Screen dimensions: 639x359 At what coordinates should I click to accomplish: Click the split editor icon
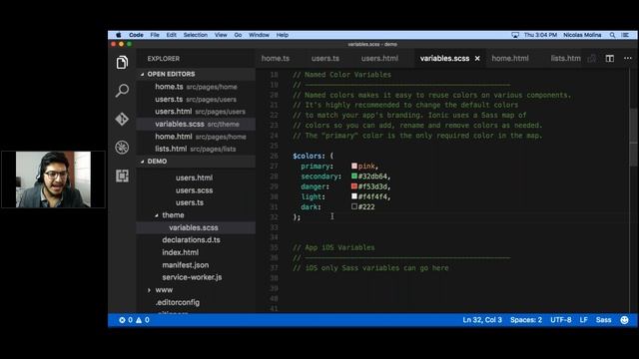tap(609, 58)
